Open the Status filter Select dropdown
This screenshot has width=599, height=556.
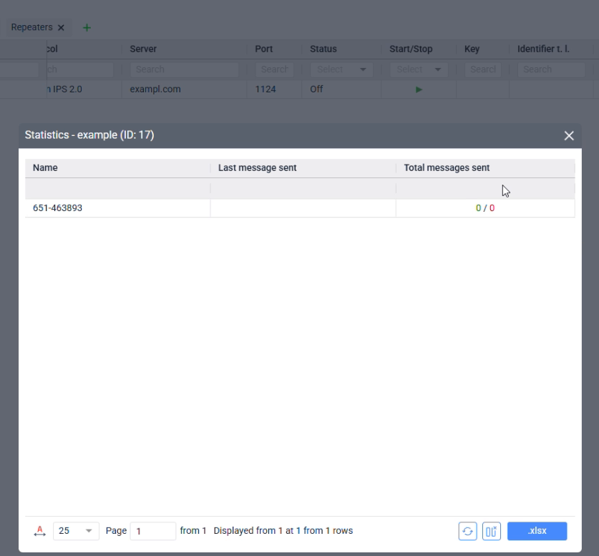point(341,69)
